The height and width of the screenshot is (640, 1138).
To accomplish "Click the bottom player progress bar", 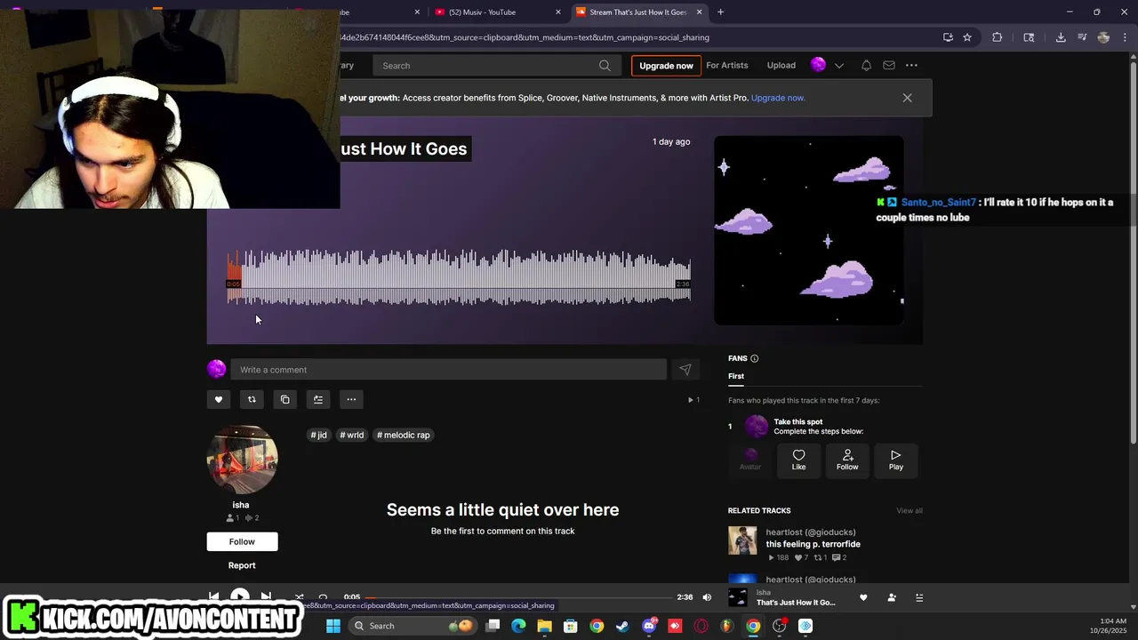I will click(518, 597).
